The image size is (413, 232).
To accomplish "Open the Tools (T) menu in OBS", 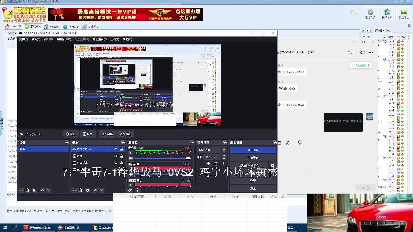I will [x=115, y=39].
